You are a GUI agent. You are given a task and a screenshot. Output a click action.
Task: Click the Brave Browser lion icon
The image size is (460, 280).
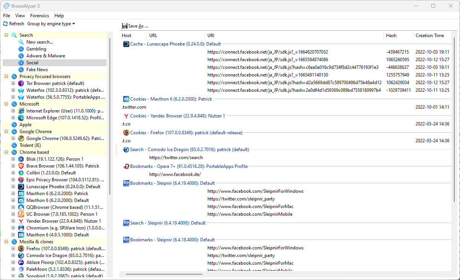(x=21, y=166)
